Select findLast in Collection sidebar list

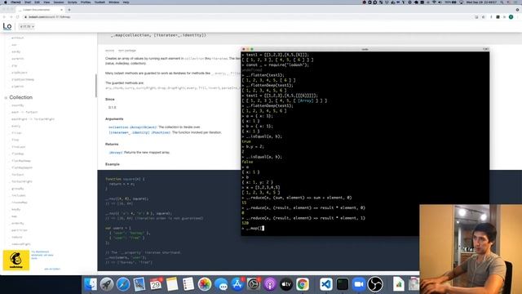tap(18, 147)
